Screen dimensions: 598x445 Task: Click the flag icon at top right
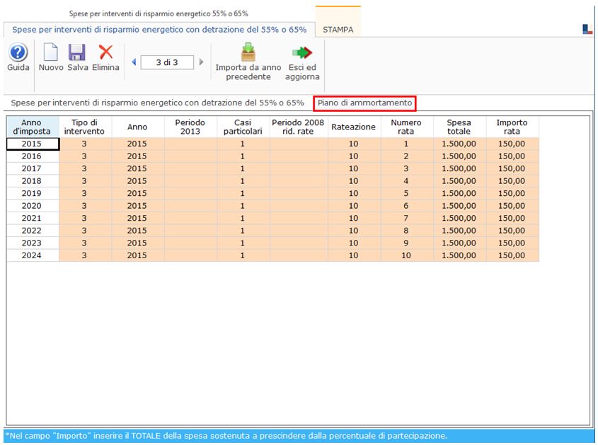coord(587,29)
